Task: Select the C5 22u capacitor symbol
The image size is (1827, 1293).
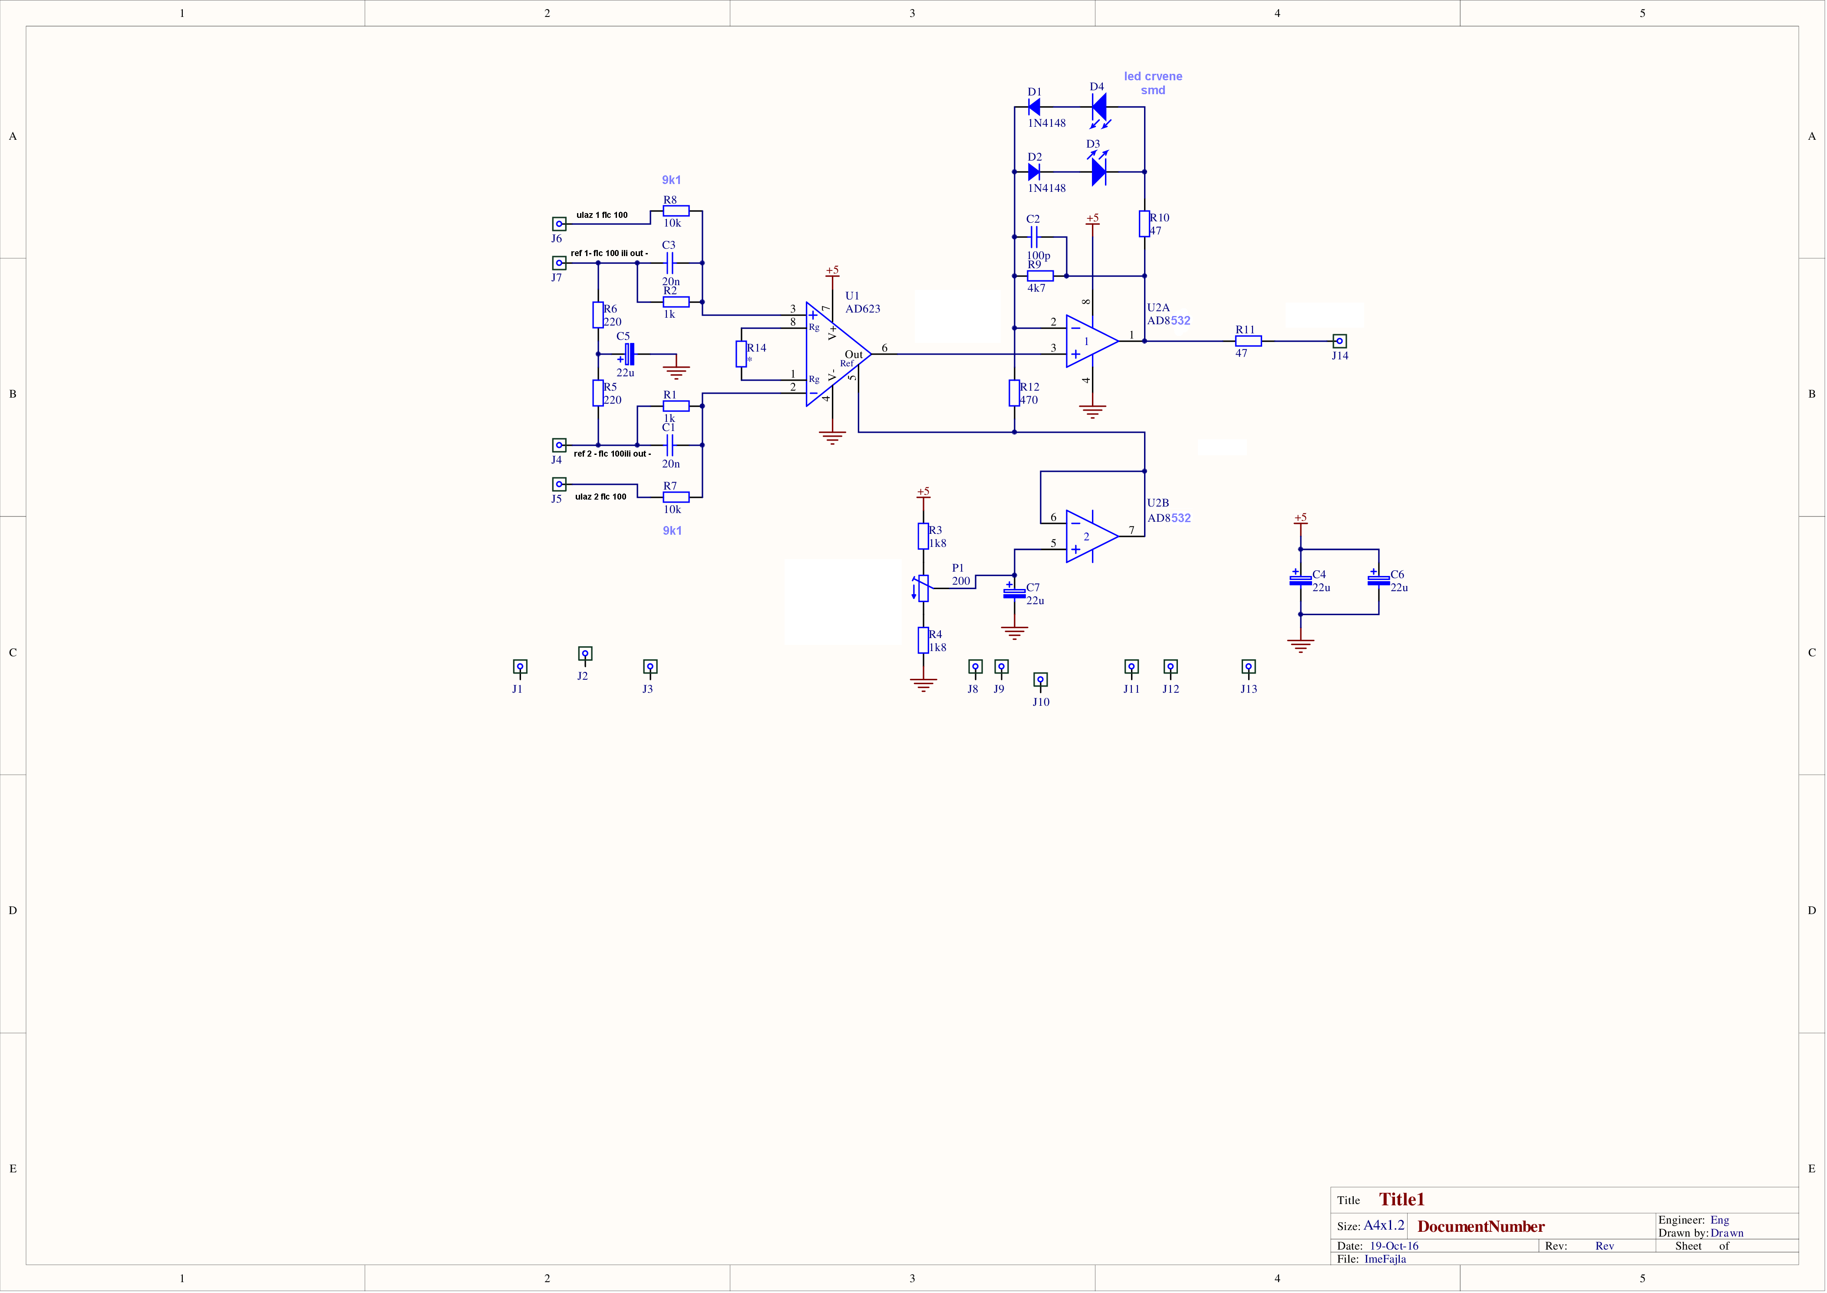Action: pyautogui.click(x=629, y=354)
